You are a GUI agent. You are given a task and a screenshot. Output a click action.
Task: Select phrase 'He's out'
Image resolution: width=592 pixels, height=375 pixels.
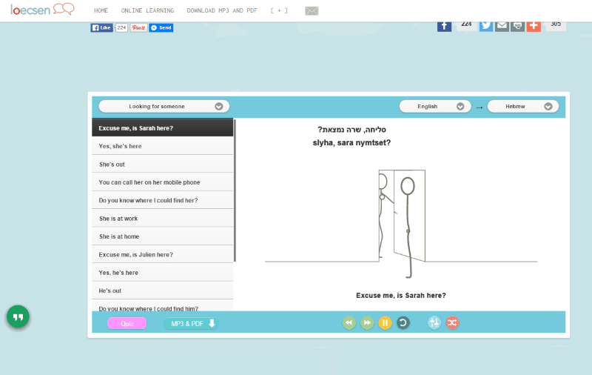click(x=162, y=291)
